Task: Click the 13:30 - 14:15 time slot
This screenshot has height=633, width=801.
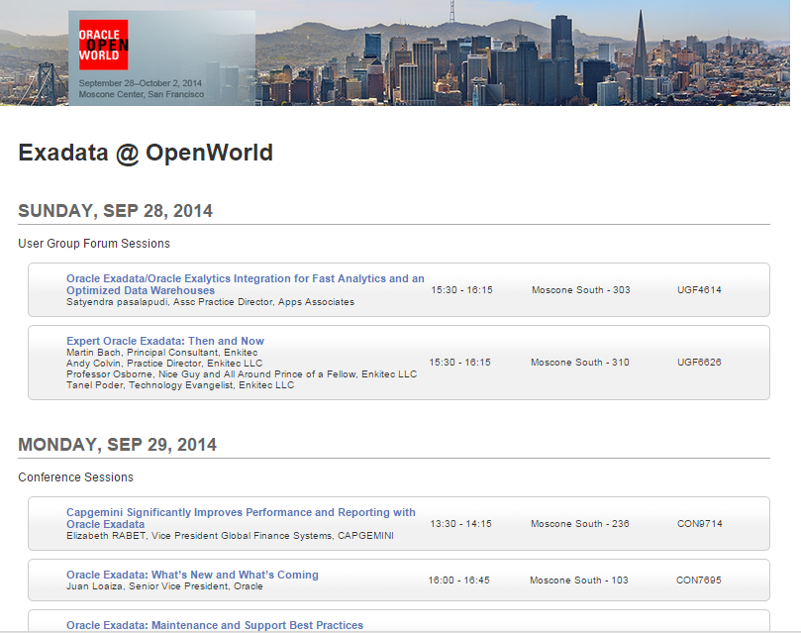Action: pyautogui.click(x=460, y=524)
